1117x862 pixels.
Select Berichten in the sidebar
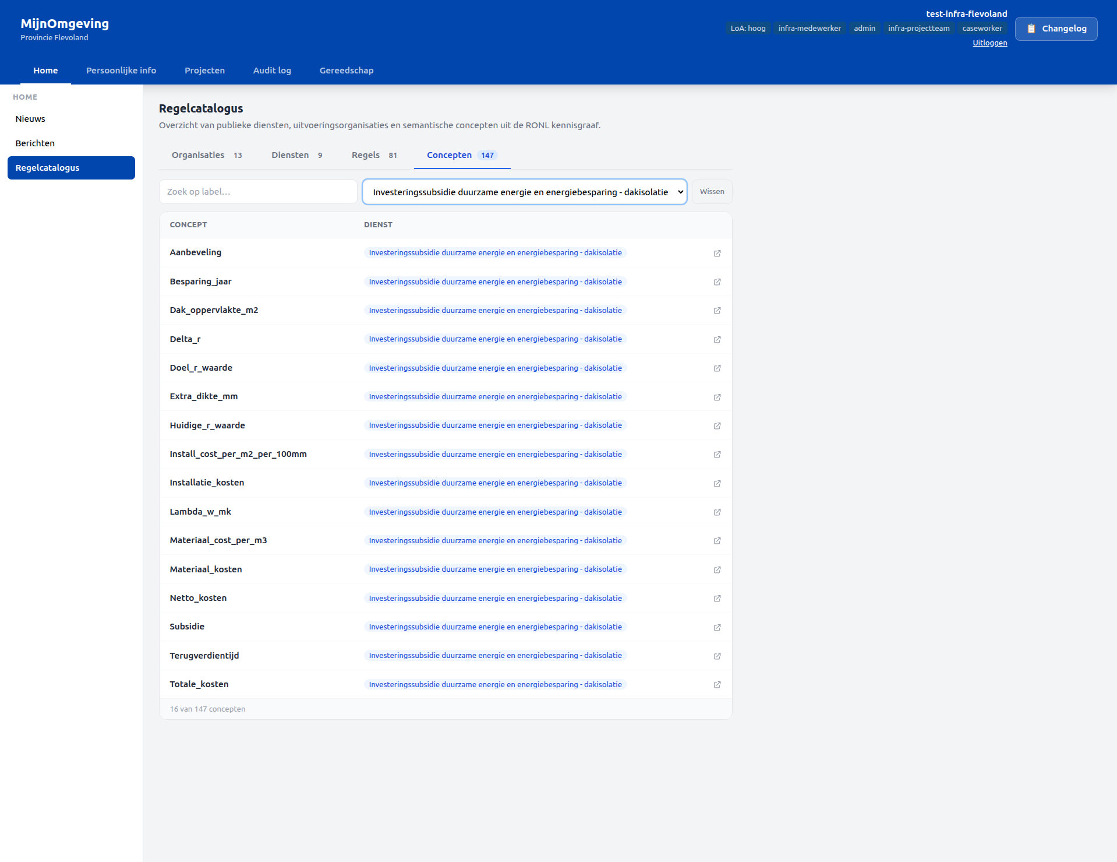pyautogui.click(x=35, y=143)
